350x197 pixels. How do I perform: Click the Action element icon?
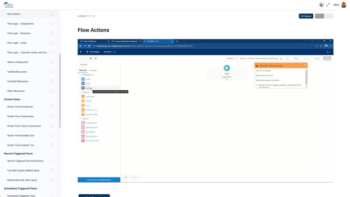(83, 83)
